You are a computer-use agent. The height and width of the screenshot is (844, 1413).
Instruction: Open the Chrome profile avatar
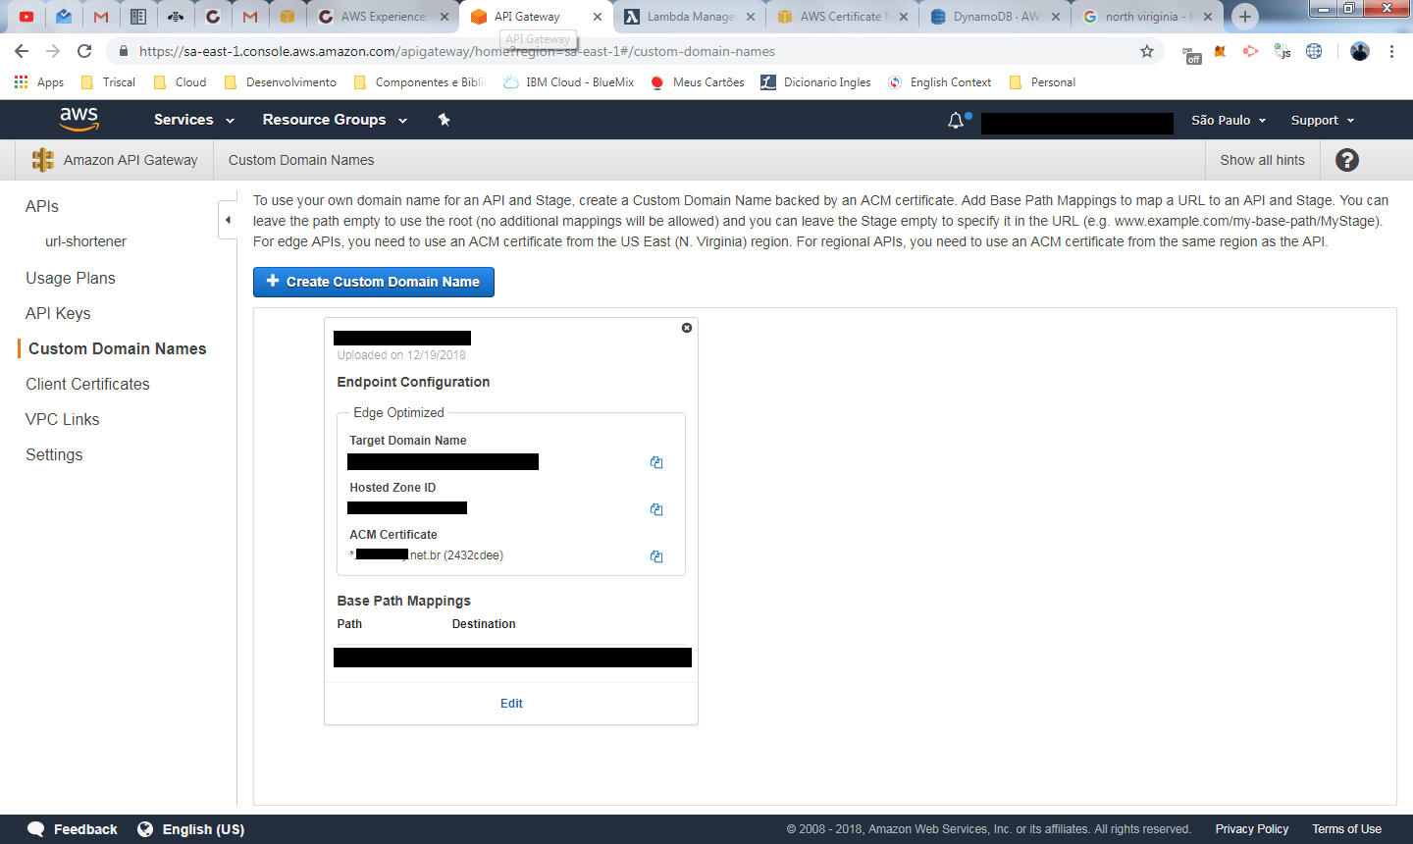point(1359,51)
